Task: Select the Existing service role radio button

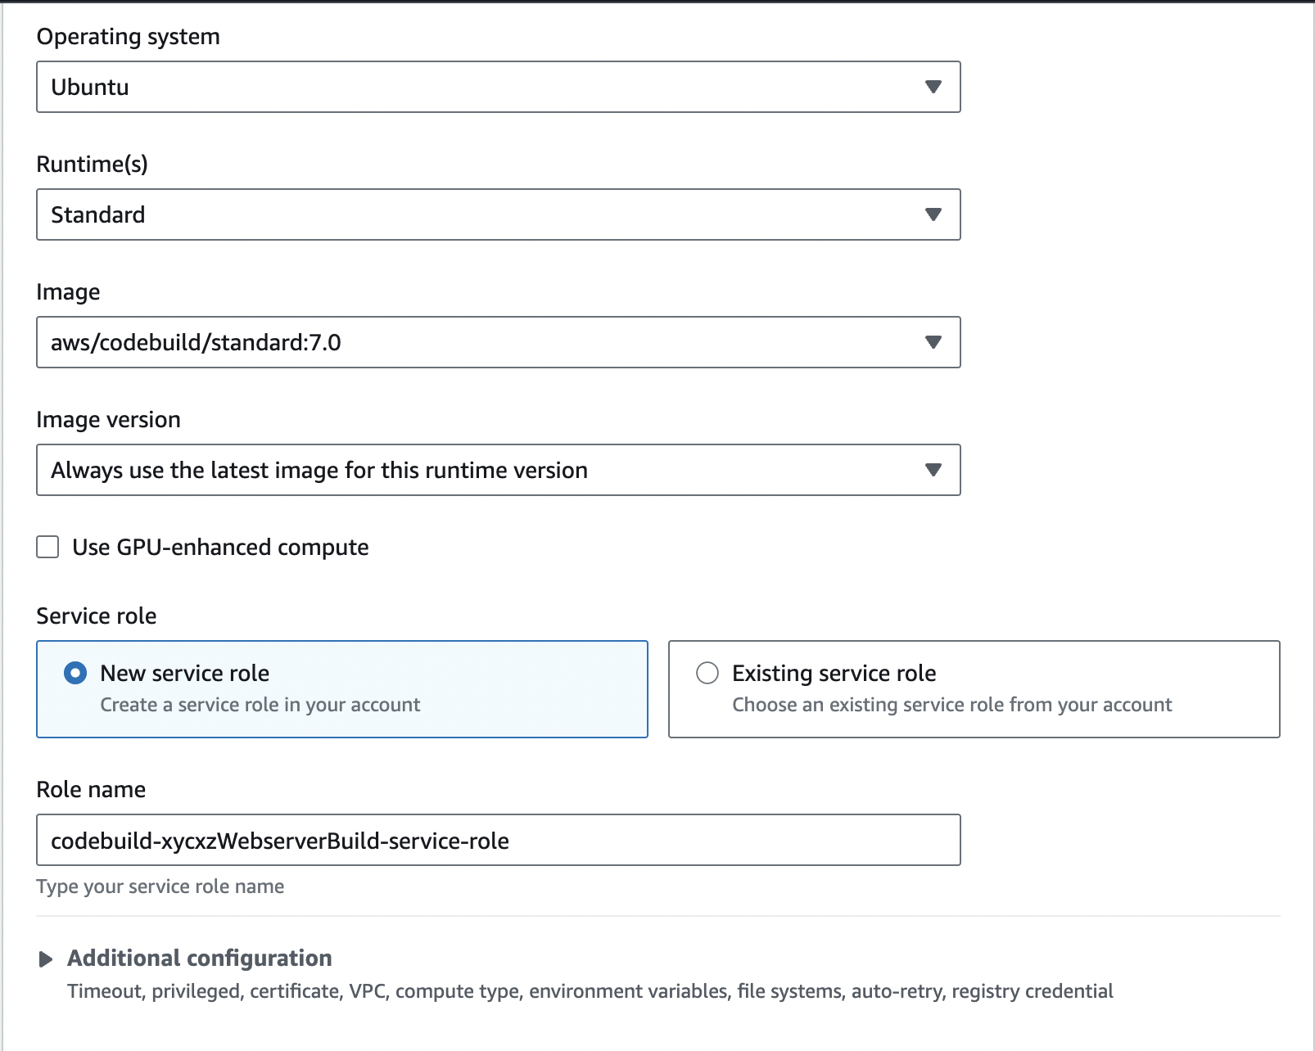Action: tap(707, 673)
